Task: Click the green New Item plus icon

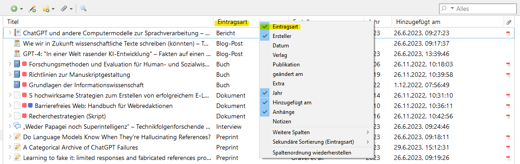Action: [14, 9]
